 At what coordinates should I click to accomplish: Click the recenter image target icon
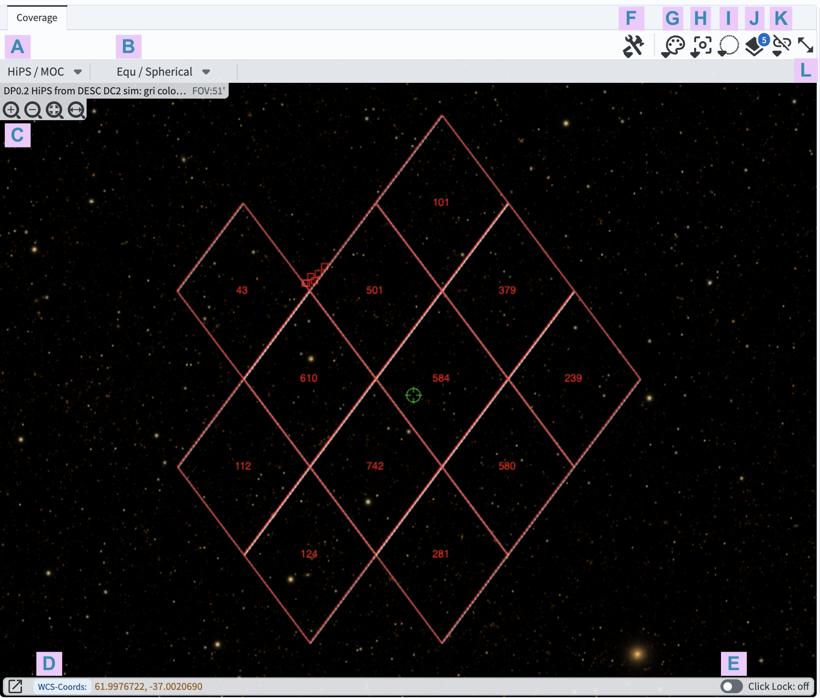point(701,46)
